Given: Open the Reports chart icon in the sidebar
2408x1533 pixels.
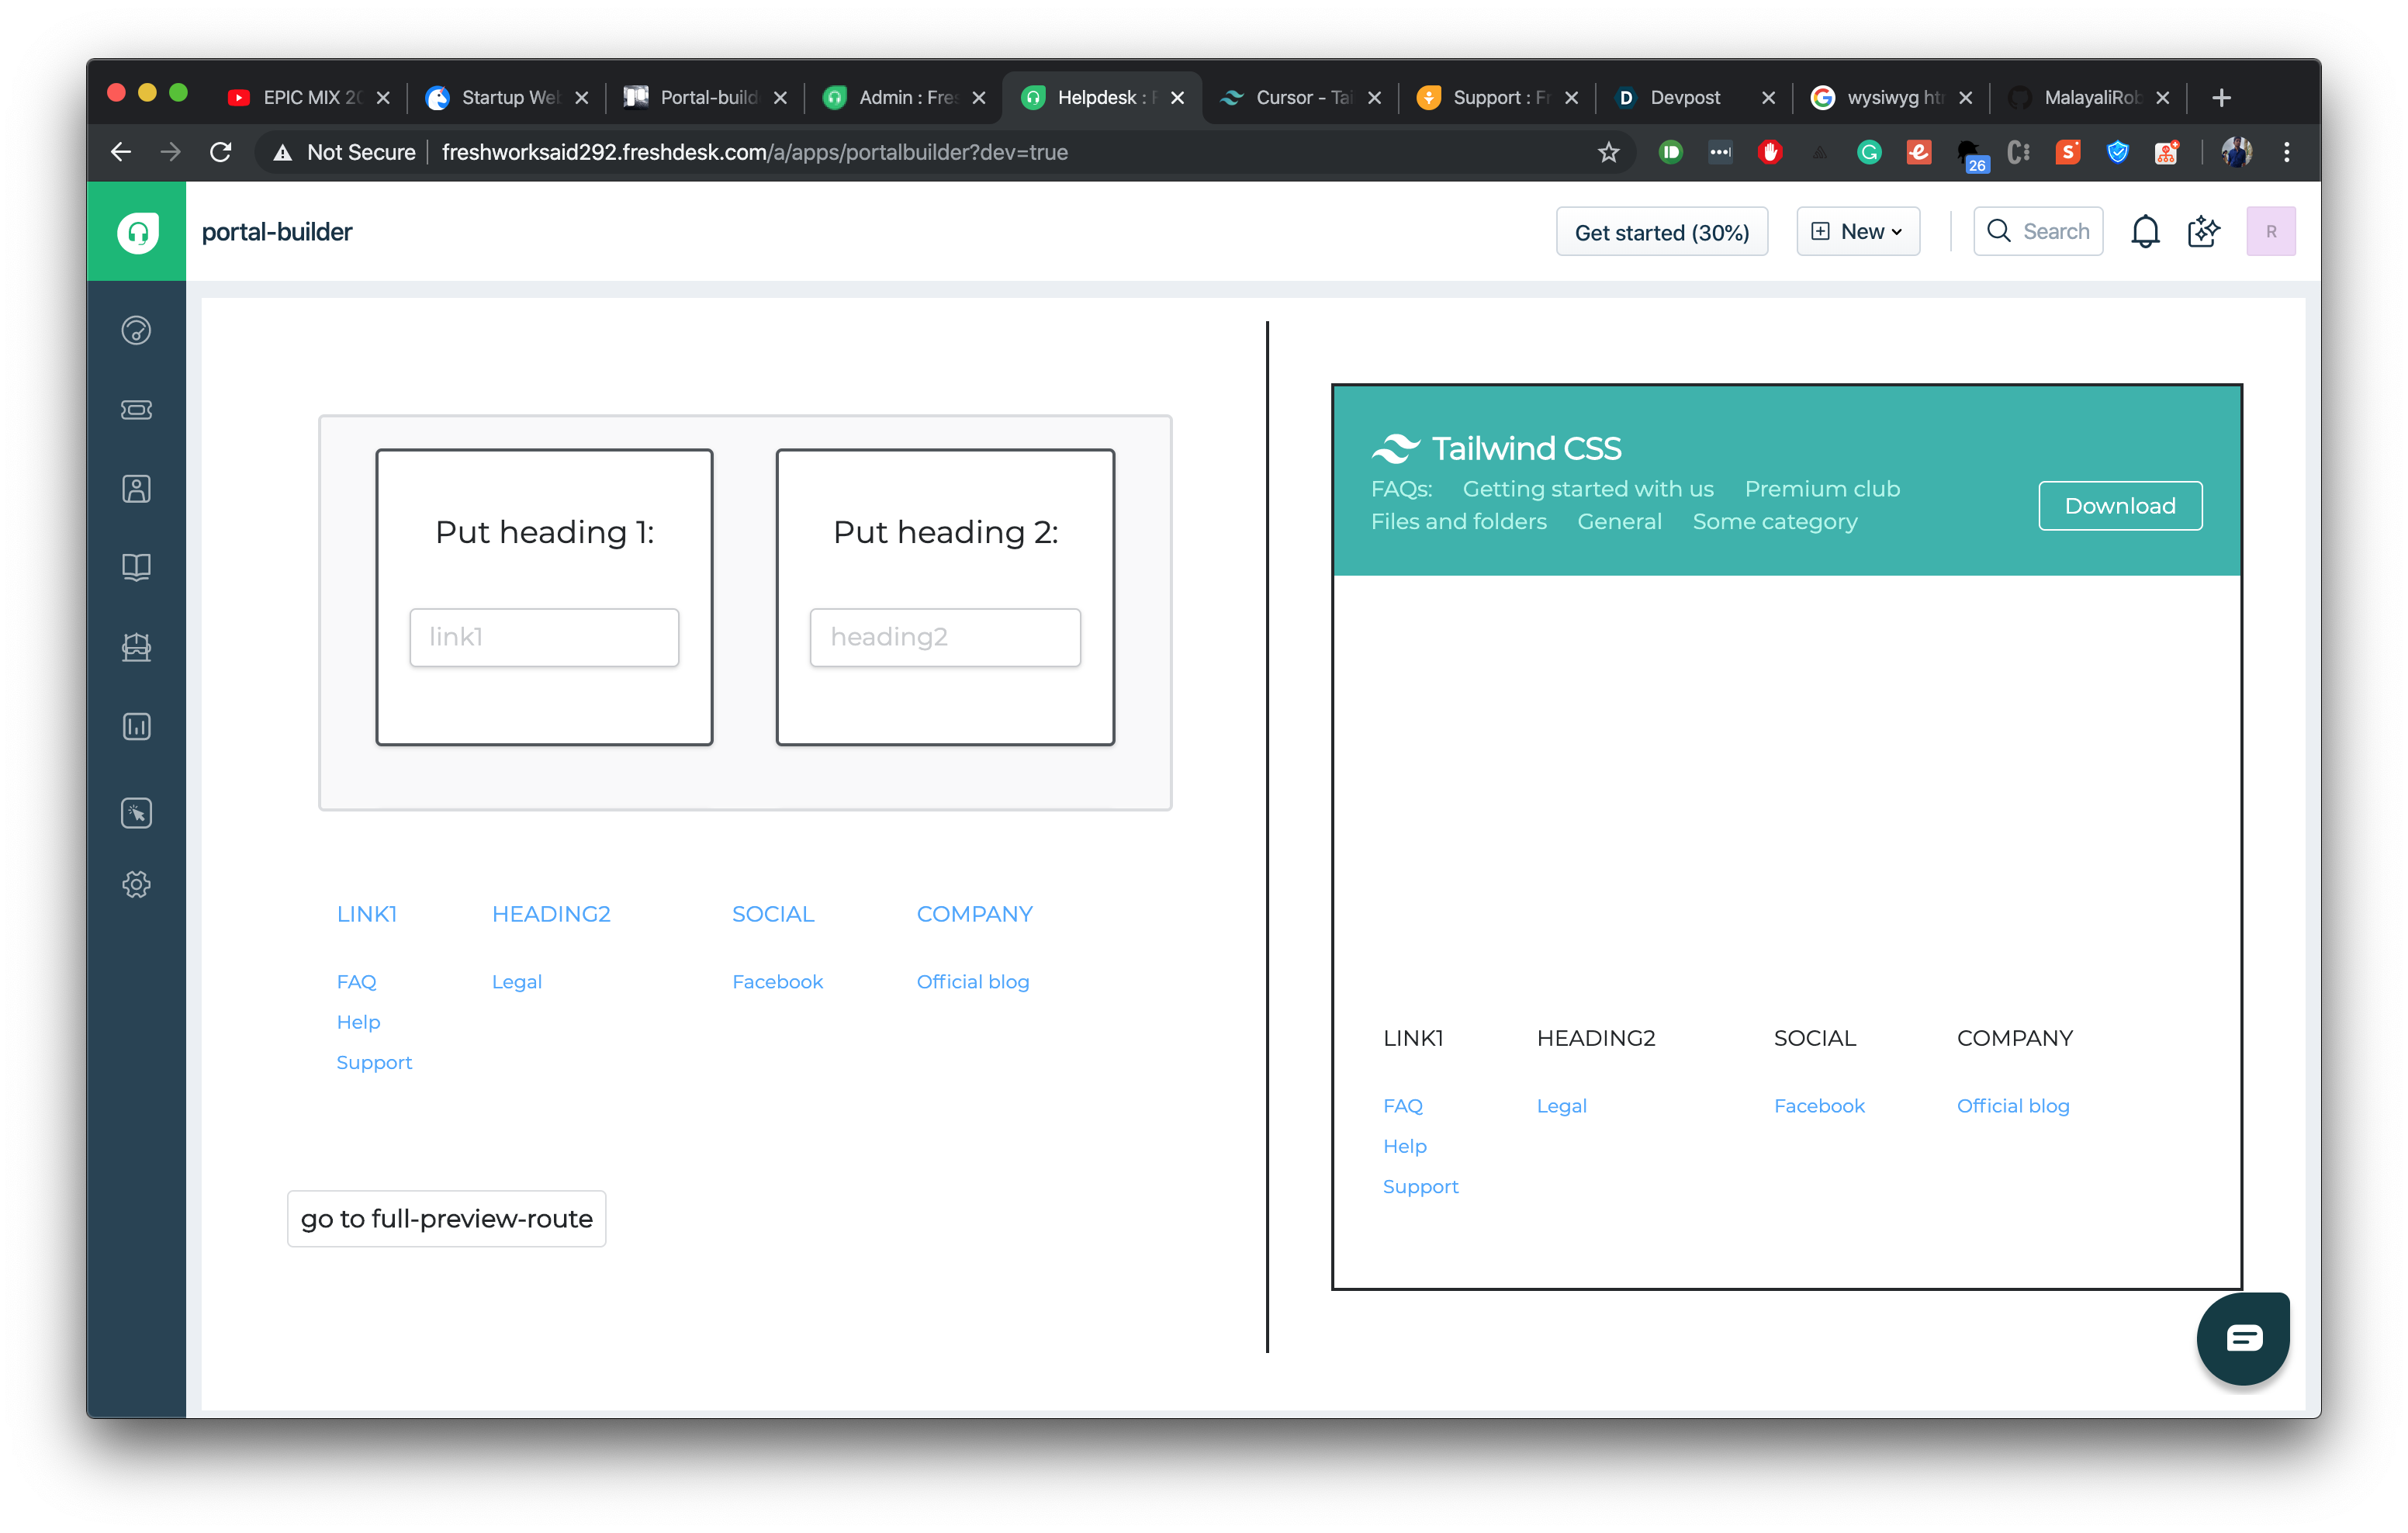Looking at the screenshot, I should point(136,727).
